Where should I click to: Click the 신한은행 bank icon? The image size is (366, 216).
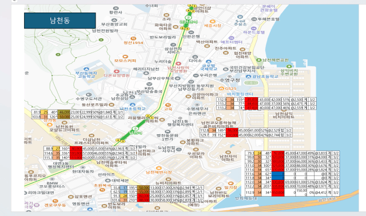point(191,33)
